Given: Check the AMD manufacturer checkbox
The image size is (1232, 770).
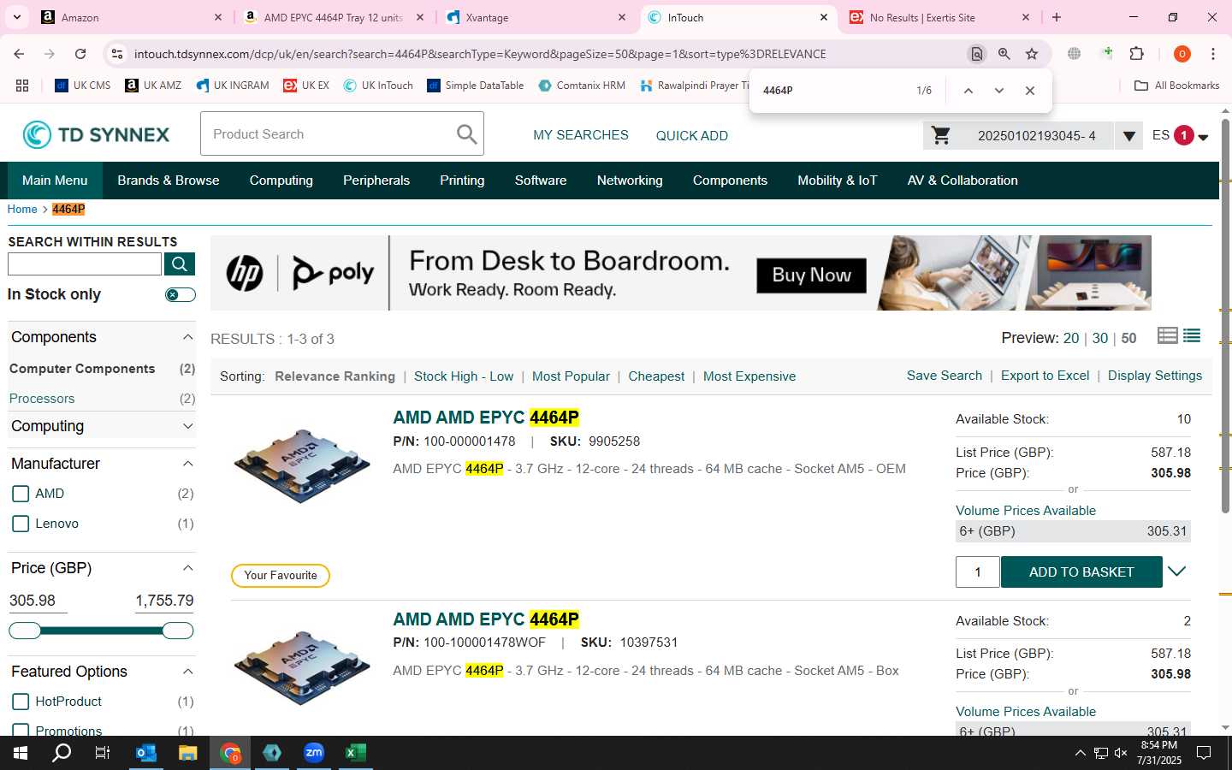Looking at the screenshot, I should (21, 494).
